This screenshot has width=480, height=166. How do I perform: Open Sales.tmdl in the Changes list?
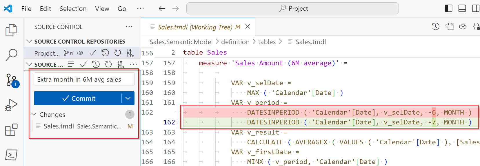pos(59,126)
